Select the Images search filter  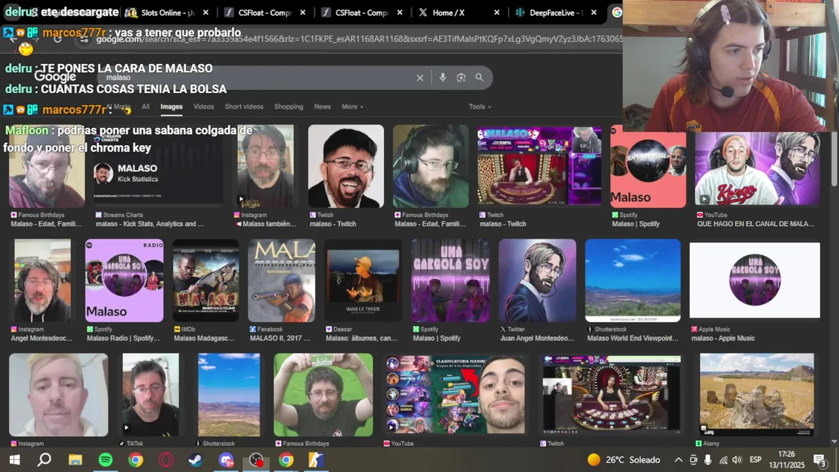[171, 107]
